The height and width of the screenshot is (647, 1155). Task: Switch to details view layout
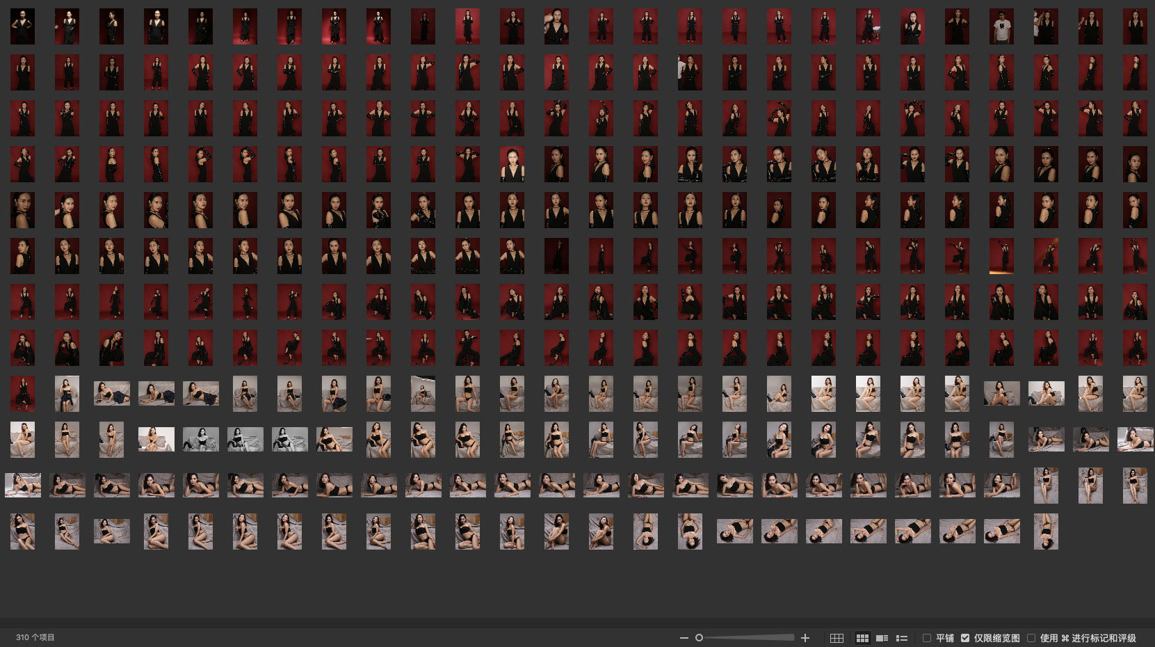coord(882,638)
